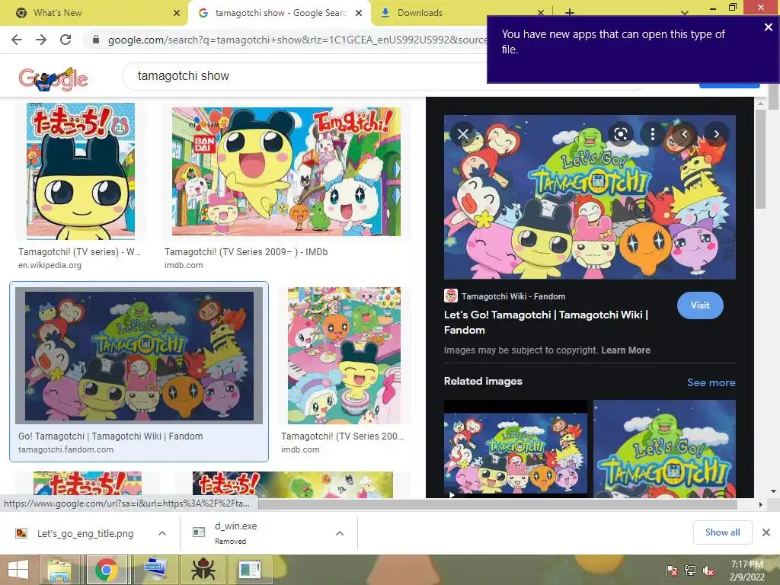
Task: Open Tamagotchi Wikipedia image result
Action: pos(81,171)
